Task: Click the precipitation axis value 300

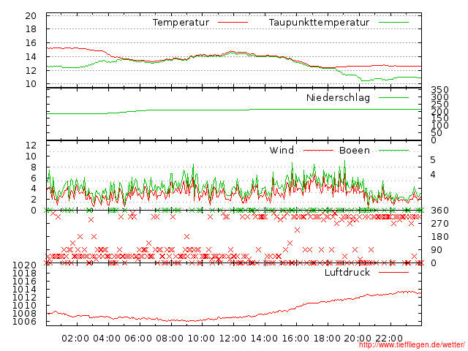Action: [439, 97]
